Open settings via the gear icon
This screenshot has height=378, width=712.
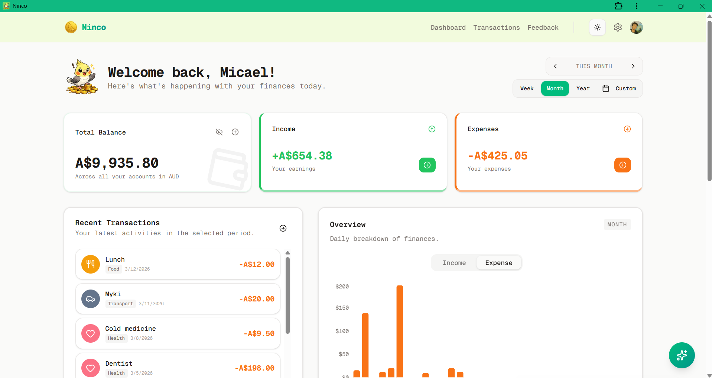(618, 28)
